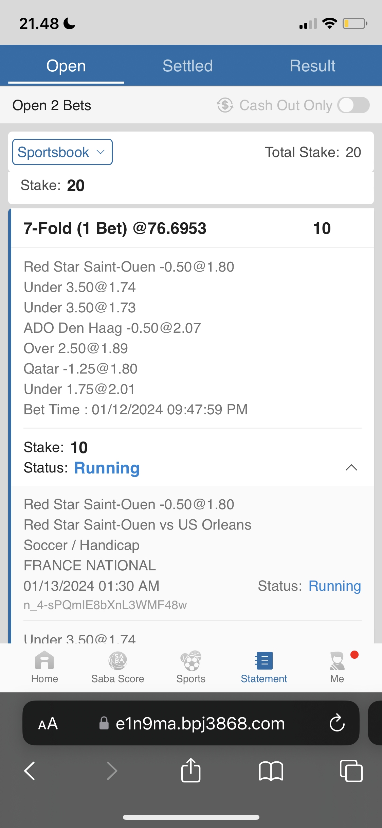Go back with browser back arrow
382x828 pixels.
coord(30,770)
